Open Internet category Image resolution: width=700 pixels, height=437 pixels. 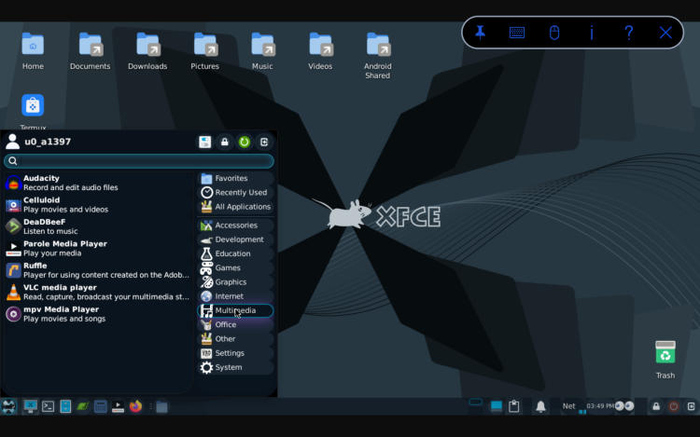[x=235, y=296]
